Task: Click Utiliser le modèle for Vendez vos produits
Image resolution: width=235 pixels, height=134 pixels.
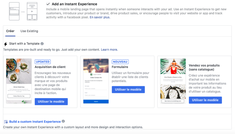Action: pos(205,100)
